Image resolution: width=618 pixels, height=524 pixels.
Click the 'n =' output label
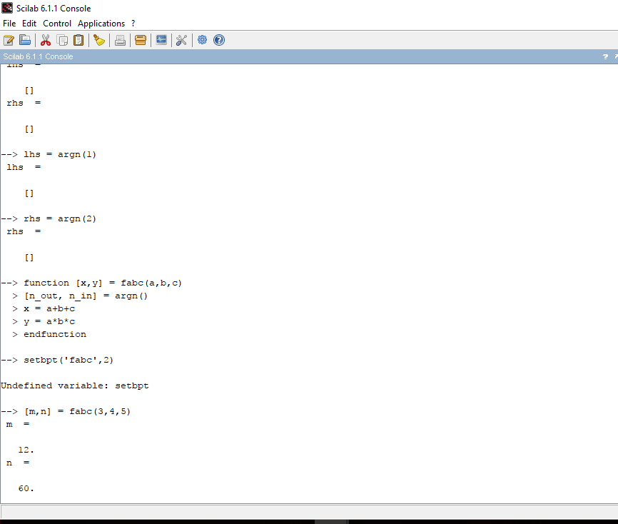click(18, 463)
